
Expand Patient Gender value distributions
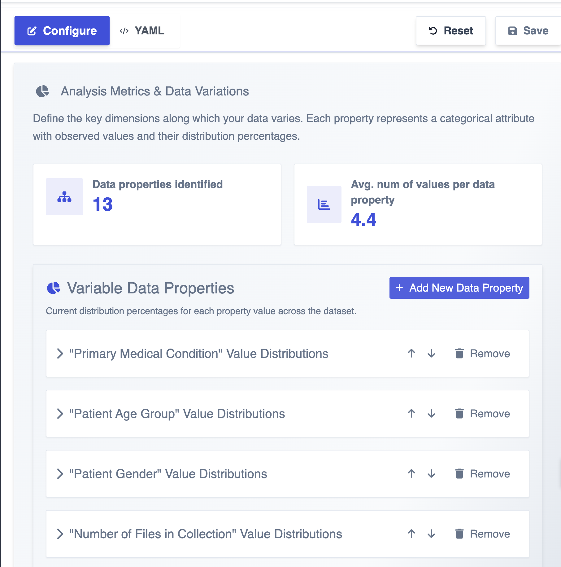coord(60,474)
